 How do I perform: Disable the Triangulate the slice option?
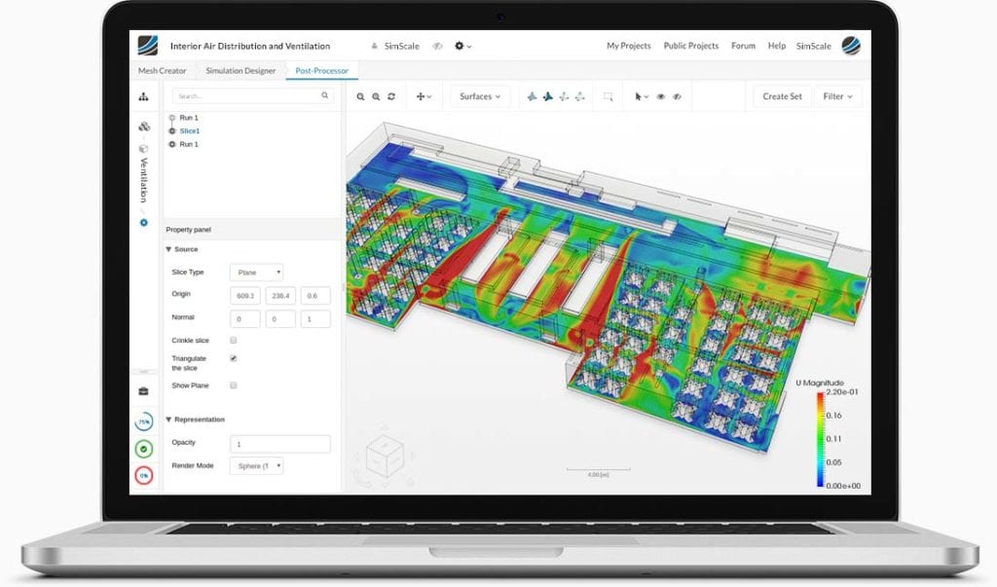(x=233, y=358)
